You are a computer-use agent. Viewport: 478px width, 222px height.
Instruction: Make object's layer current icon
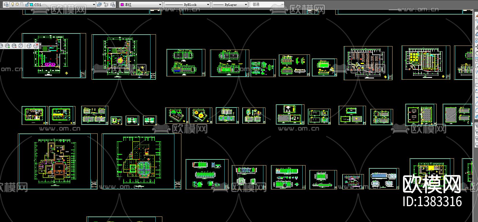(x=99, y=5)
